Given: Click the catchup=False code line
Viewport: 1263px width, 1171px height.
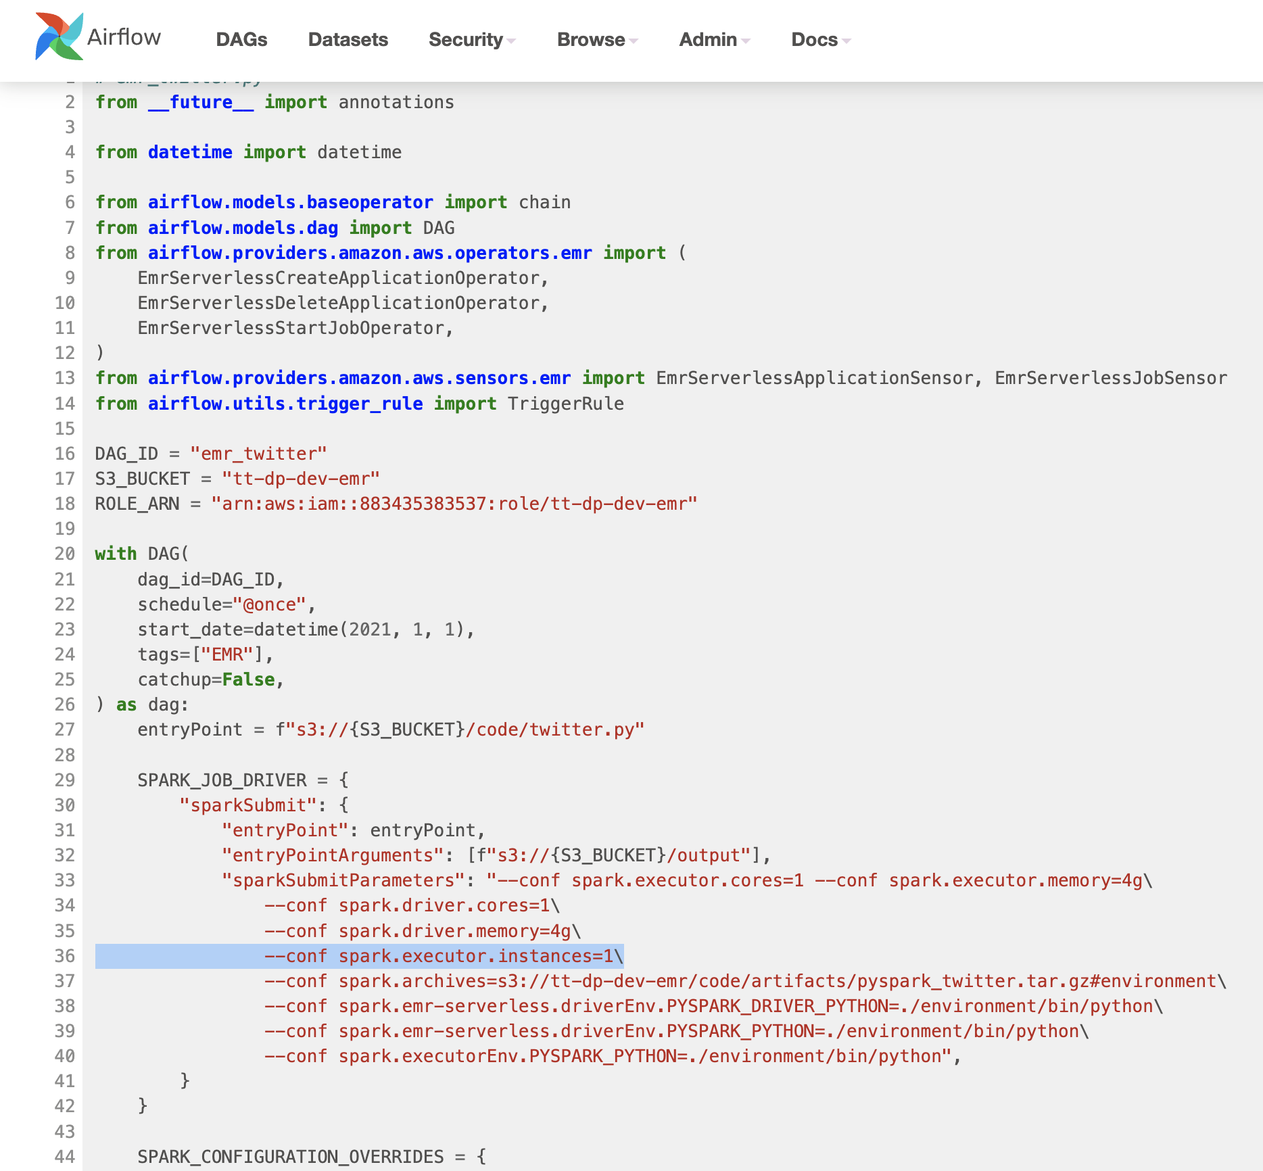Looking at the screenshot, I should pos(210,679).
